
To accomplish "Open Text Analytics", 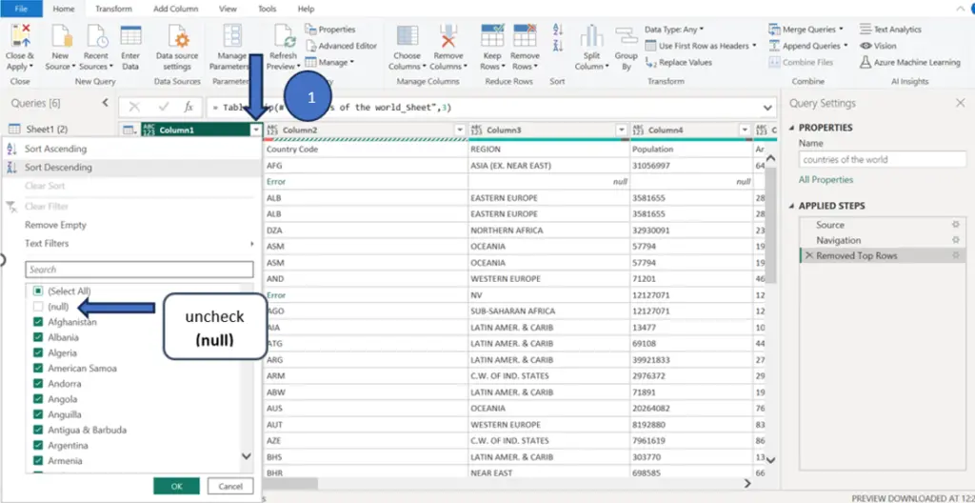I will pos(890,30).
